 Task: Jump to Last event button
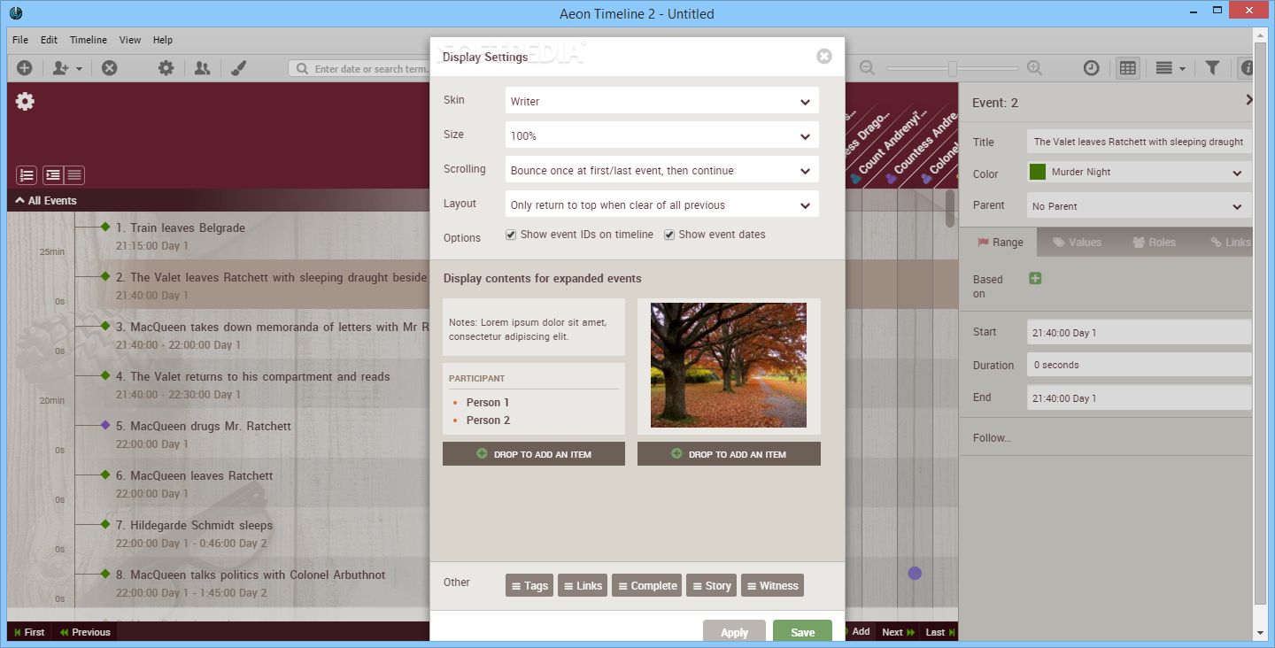coord(940,632)
